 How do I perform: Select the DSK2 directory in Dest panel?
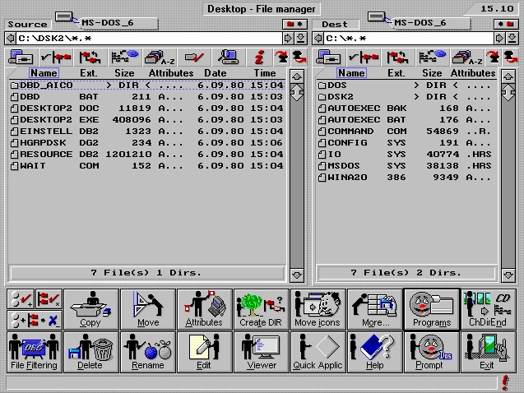(x=405, y=97)
